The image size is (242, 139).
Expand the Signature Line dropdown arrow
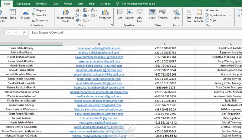point(230,15)
